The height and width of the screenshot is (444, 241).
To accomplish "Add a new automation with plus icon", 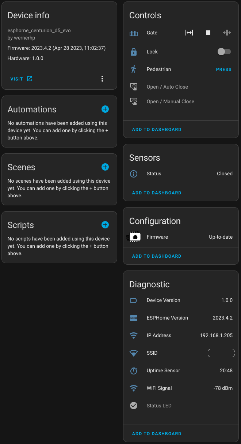I will pos(105,109).
